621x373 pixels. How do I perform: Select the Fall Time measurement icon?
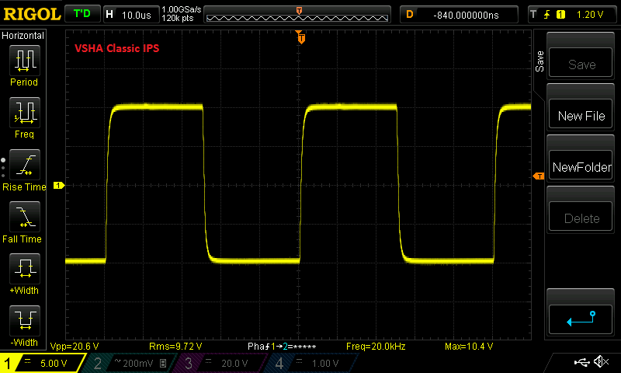[24, 217]
